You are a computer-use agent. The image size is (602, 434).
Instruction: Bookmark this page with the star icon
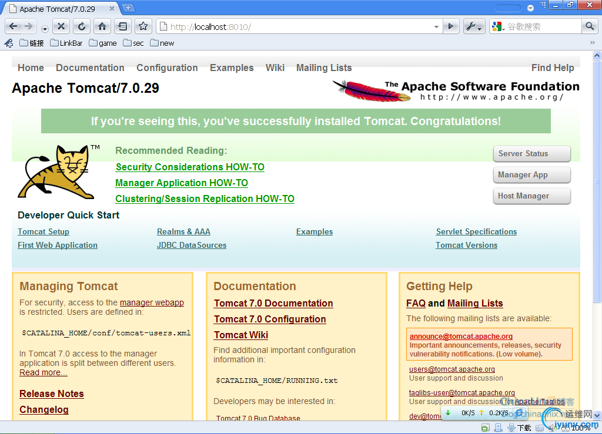tap(143, 26)
